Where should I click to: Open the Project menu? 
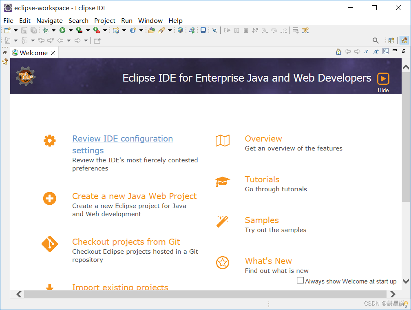(104, 21)
